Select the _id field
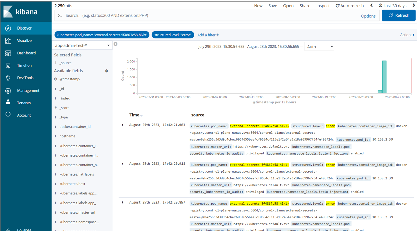417x231 pixels. (62, 89)
